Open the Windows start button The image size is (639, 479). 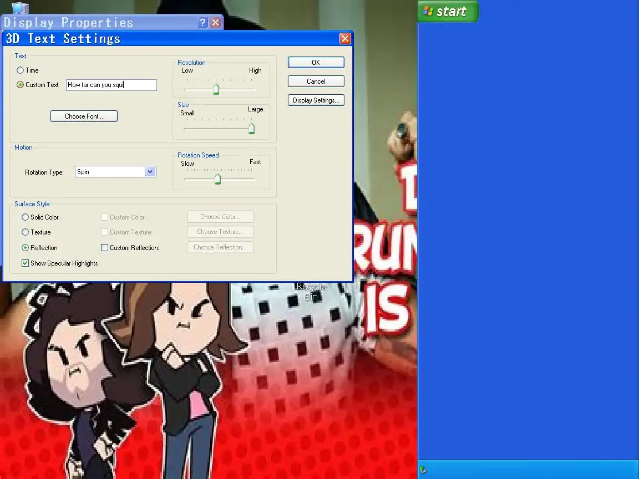tap(448, 12)
